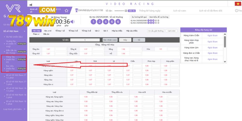The height and width of the screenshot is (121, 242).
Task: Click the Số tiền input field
Action: [85, 40]
